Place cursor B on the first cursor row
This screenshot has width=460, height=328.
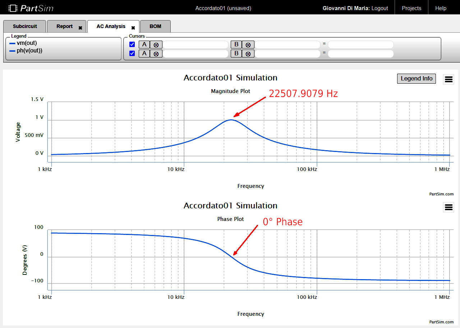(x=235, y=44)
